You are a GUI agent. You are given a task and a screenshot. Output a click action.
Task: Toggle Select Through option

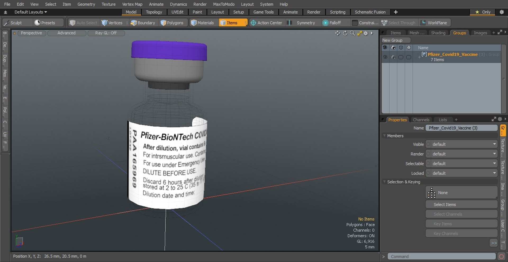click(x=399, y=23)
